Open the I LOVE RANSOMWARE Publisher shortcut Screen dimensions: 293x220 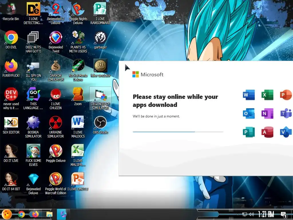coord(100,13)
